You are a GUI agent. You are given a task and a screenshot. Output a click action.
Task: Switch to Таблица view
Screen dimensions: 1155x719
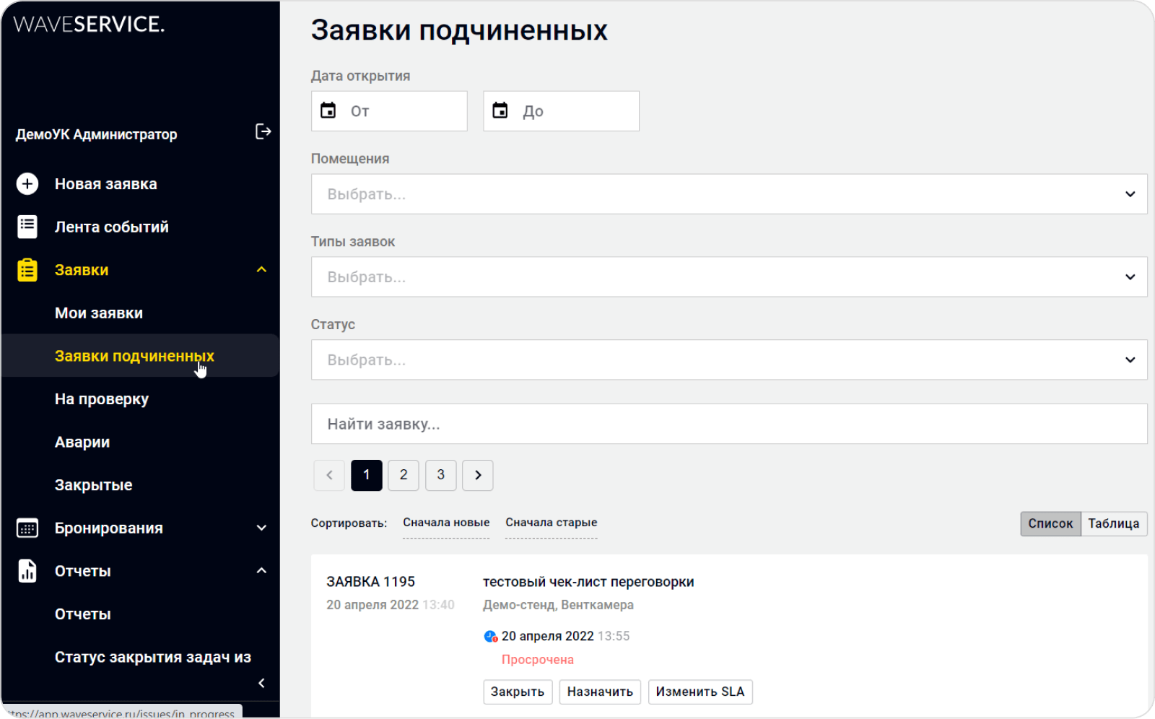[1113, 523]
